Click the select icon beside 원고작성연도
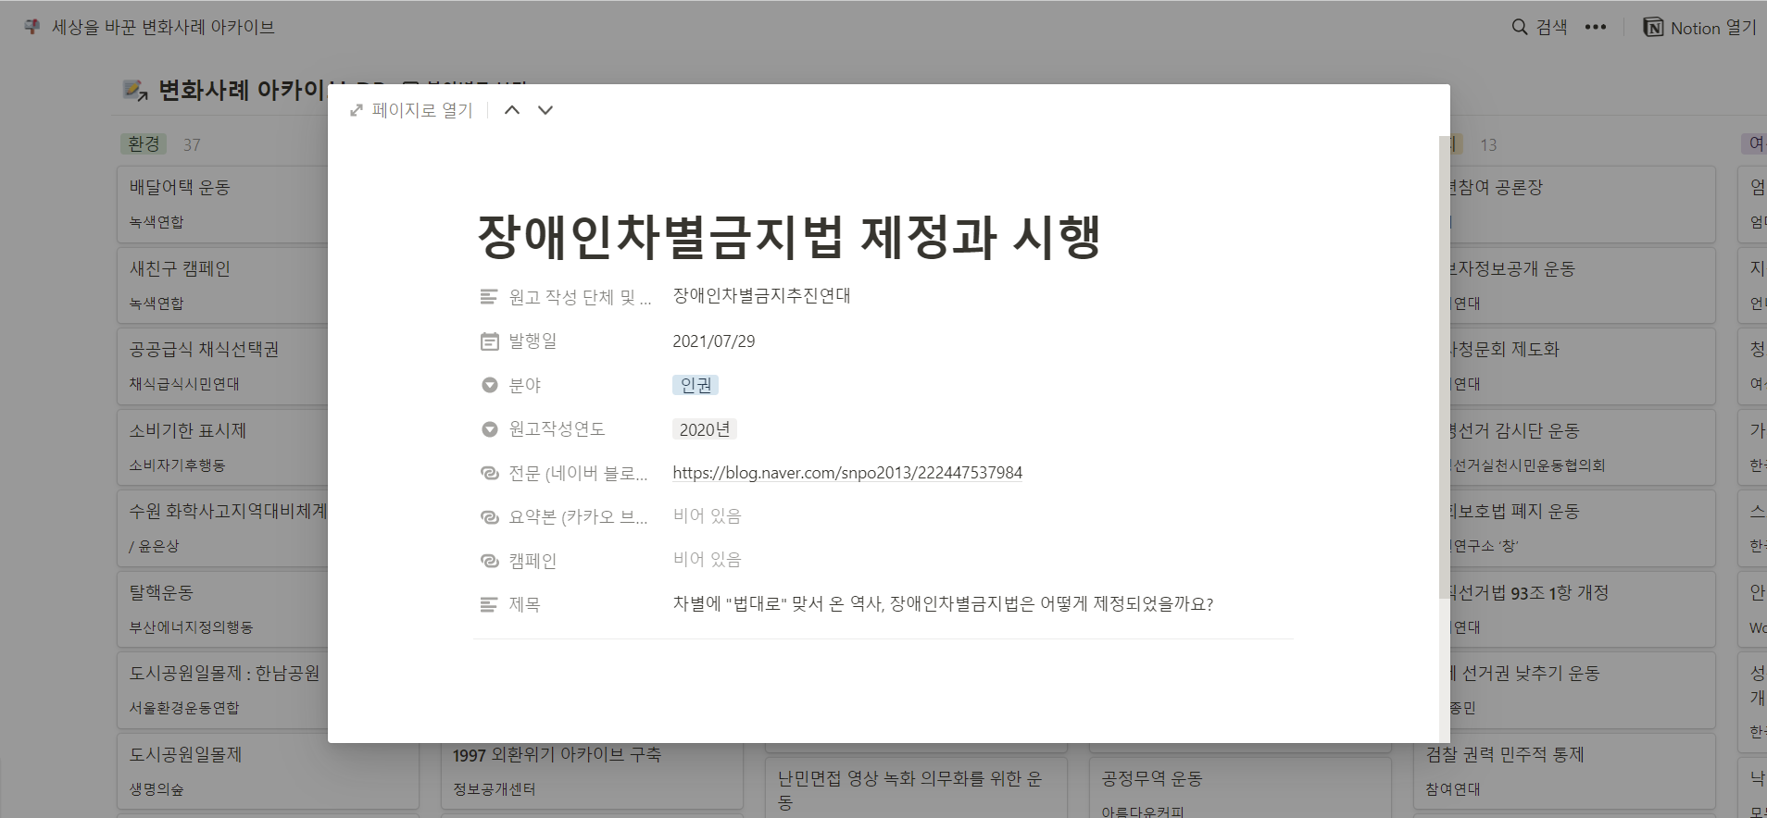This screenshot has width=1767, height=818. click(x=490, y=429)
